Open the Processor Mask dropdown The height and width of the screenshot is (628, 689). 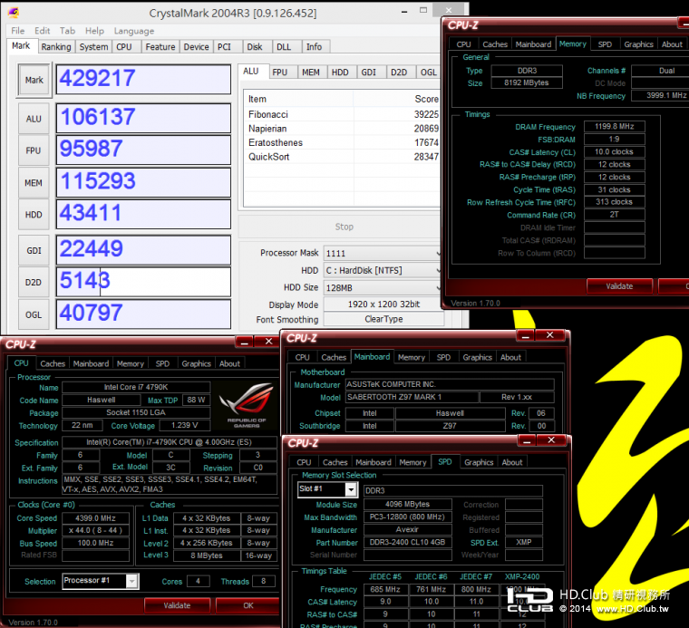tap(383, 254)
